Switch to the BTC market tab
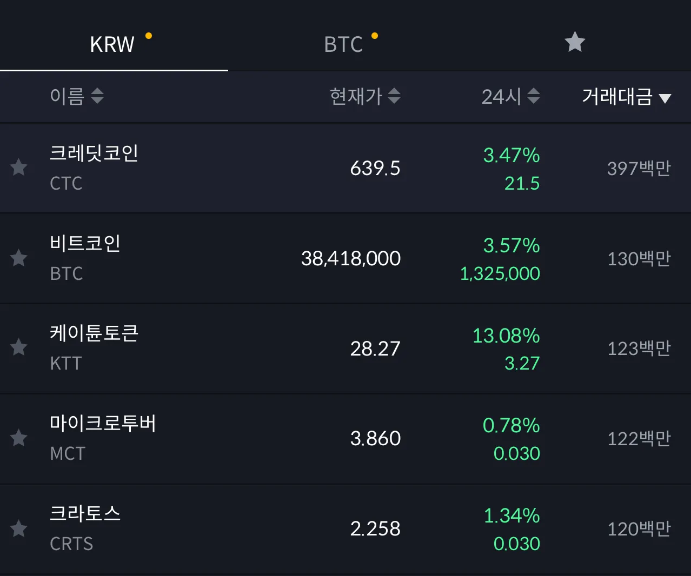 click(x=343, y=44)
